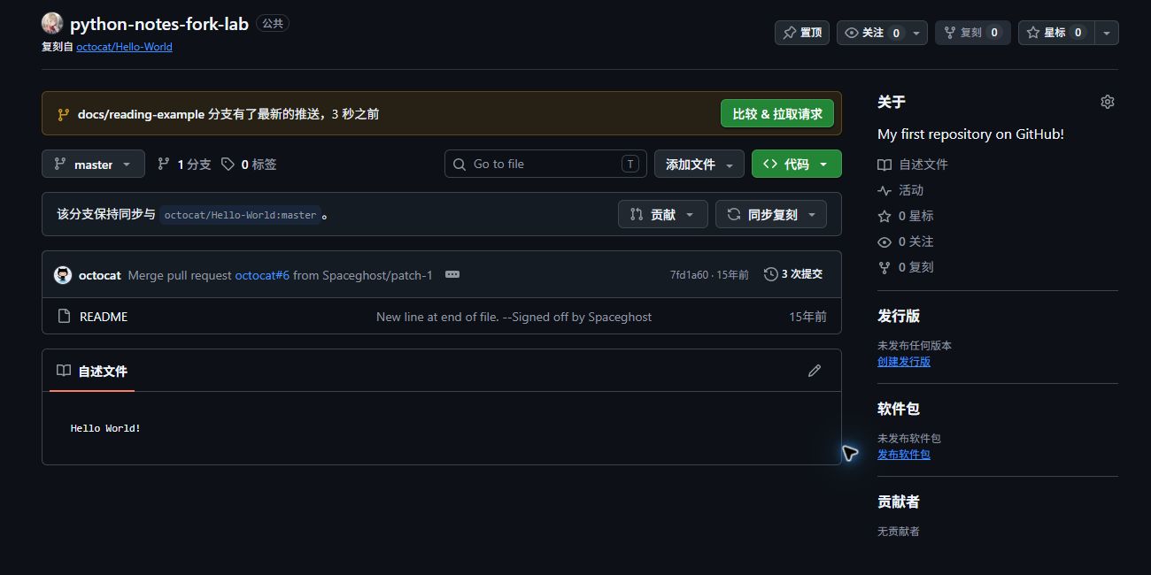Screen dimensions: 1151x575
Task: Jump to 自述文件 in sidebar
Action: tap(923, 165)
